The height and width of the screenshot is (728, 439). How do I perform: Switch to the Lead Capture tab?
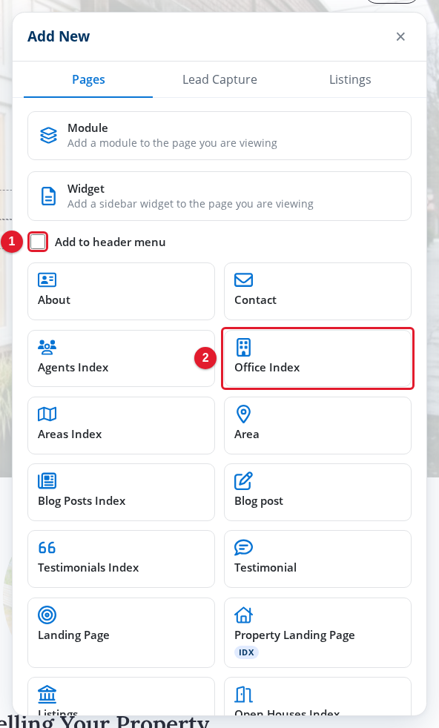point(219,79)
